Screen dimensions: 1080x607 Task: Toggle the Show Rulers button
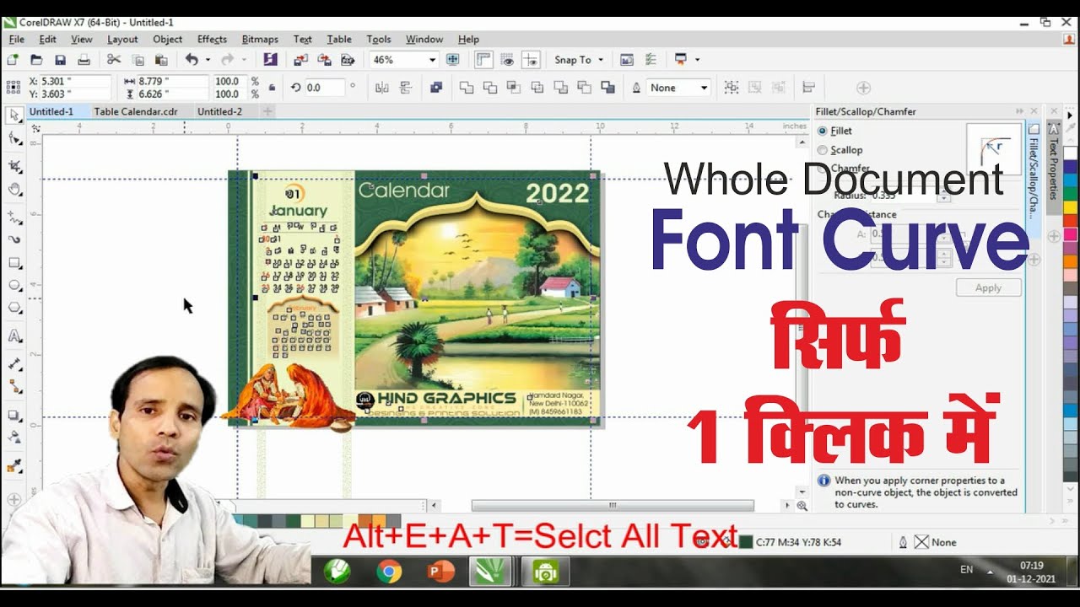pos(484,60)
